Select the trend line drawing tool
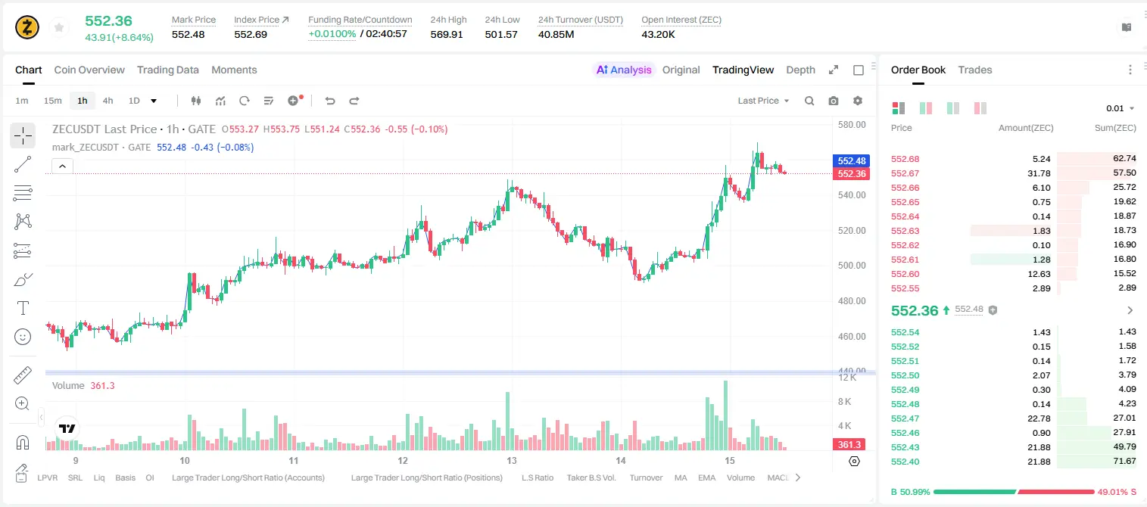 (23, 164)
